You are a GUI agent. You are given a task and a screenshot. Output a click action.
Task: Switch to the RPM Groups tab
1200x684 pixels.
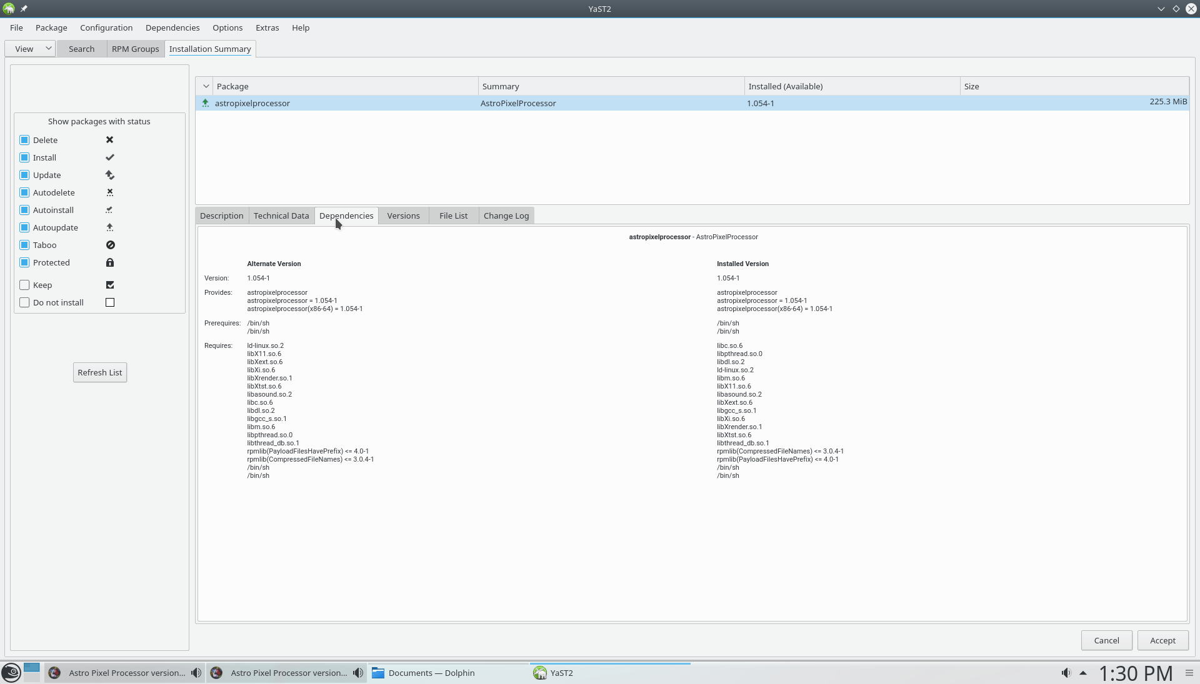click(x=136, y=49)
